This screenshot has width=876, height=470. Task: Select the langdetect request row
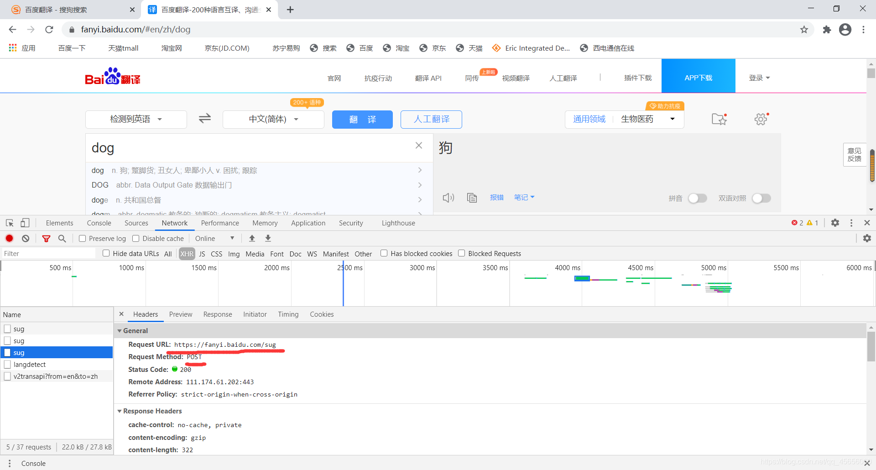pos(57,364)
